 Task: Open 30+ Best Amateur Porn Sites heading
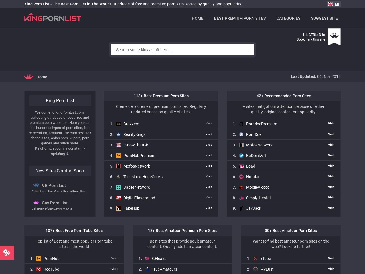coord(291,231)
